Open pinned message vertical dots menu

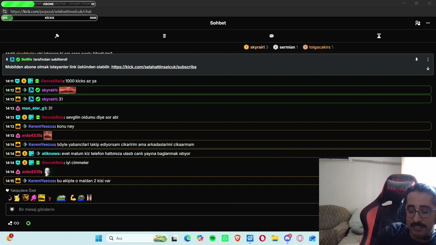coord(428,60)
